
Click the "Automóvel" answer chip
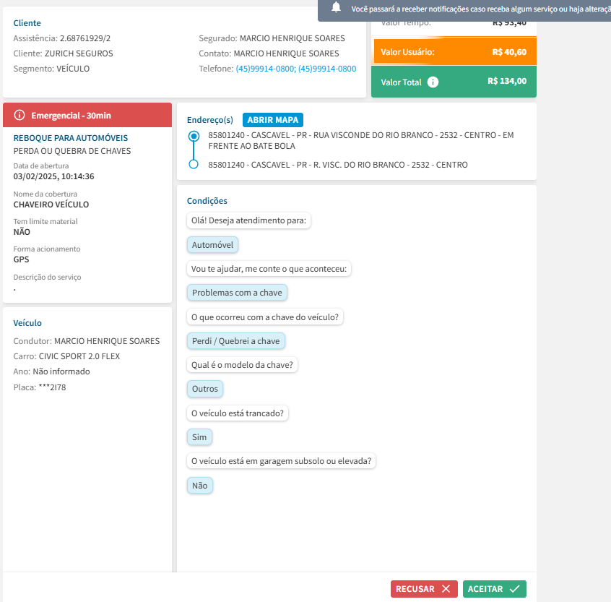point(212,245)
